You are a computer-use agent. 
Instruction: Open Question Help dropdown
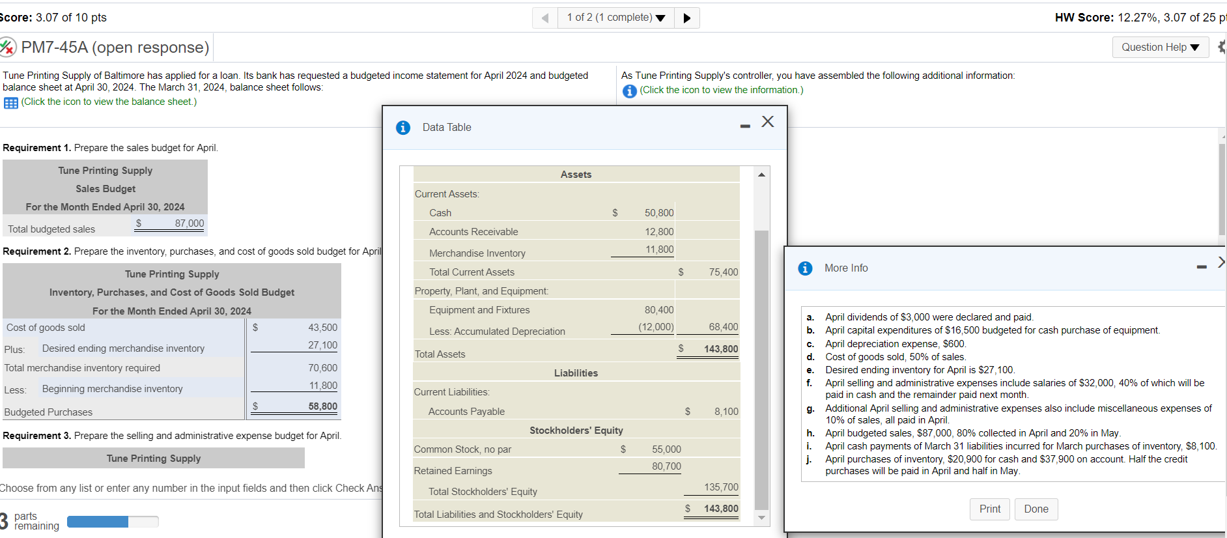pyautogui.click(x=1161, y=47)
